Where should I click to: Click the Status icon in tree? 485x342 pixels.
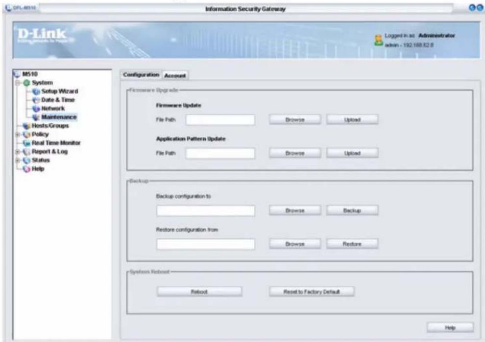click(x=27, y=160)
